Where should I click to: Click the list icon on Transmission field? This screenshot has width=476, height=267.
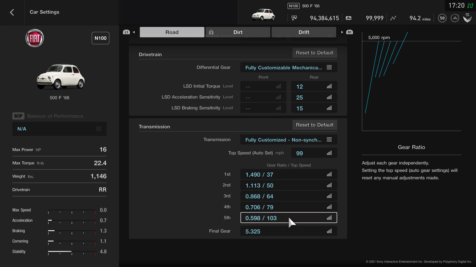[x=329, y=140]
